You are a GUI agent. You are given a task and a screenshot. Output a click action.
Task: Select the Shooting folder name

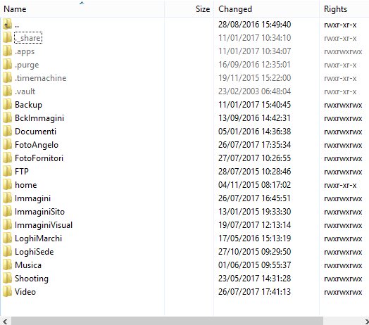[x=32, y=279]
